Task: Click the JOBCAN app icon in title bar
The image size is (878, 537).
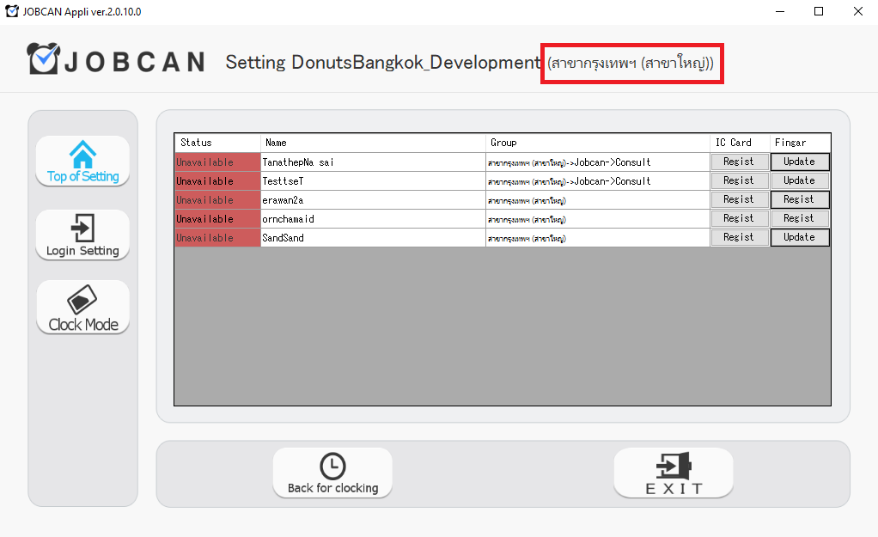Action: coord(12,11)
